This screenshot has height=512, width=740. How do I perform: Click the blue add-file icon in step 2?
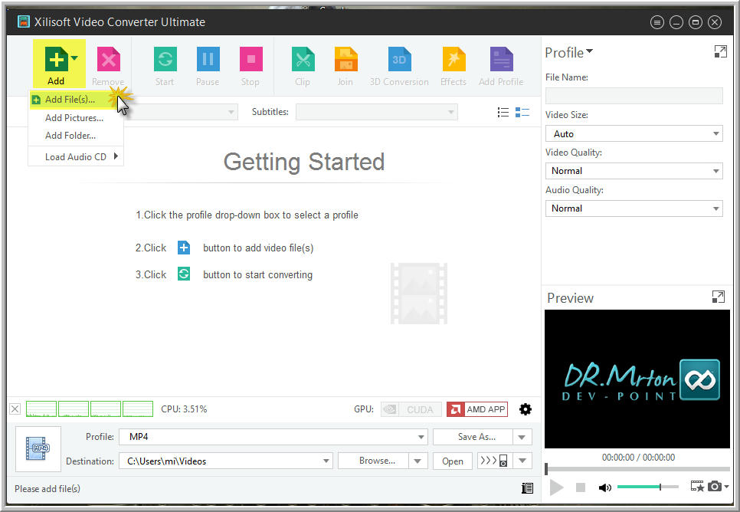pyautogui.click(x=184, y=248)
